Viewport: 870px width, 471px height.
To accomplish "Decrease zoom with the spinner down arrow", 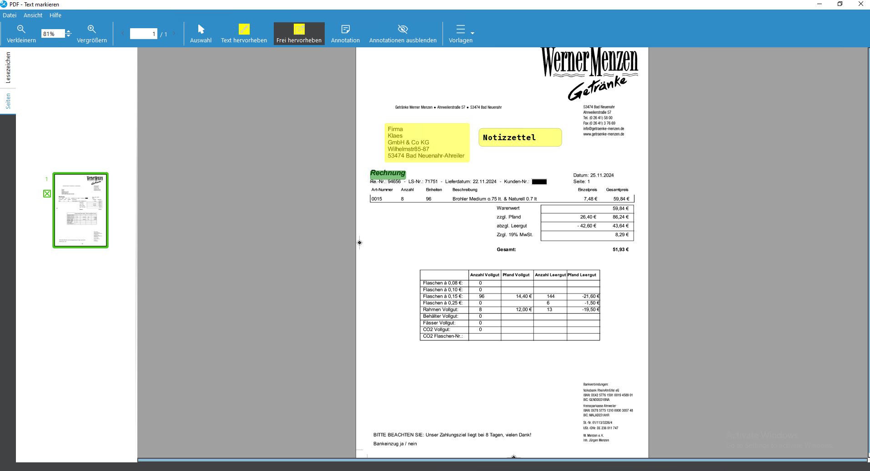I will 68,36.
